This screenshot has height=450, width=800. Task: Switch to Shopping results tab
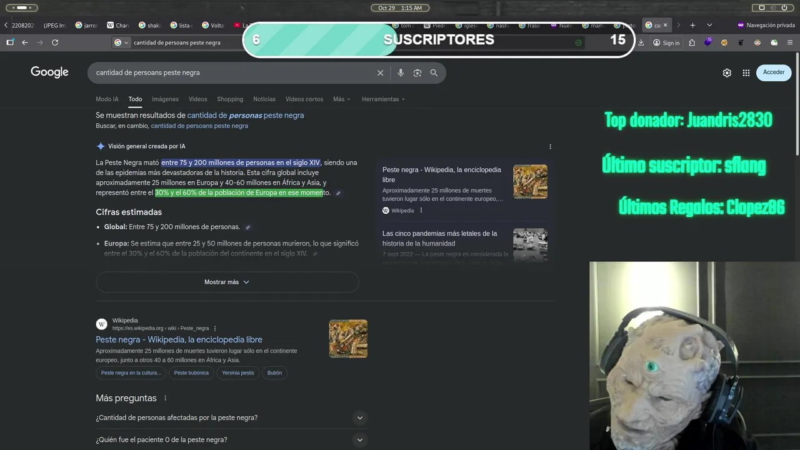coord(230,99)
